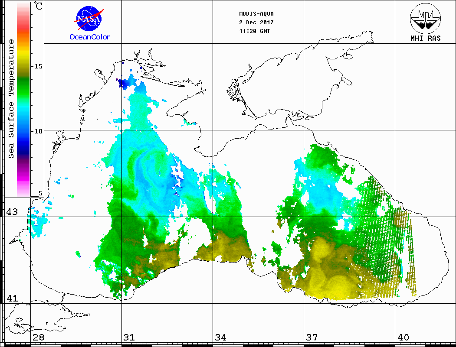Viewport: 456px width, 347px height.
Task: Click the time label 11:20 GMT
Action: [254, 31]
